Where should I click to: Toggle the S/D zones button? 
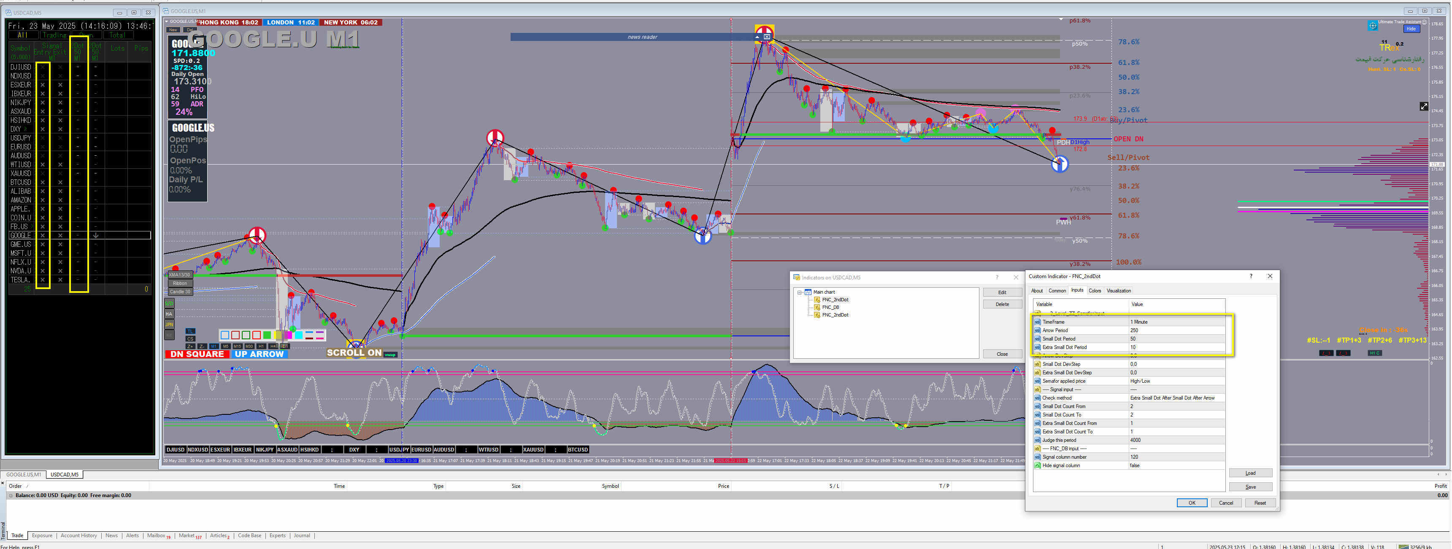coord(169,304)
